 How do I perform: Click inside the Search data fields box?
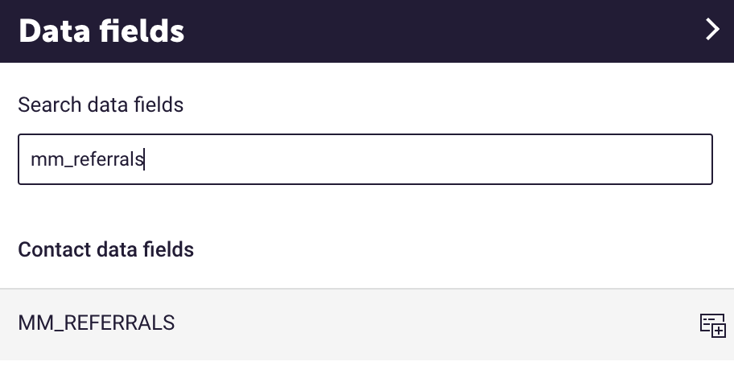click(x=365, y=159)
